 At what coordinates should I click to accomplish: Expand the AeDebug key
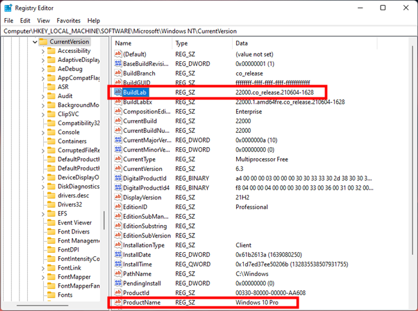coord(43,69)
